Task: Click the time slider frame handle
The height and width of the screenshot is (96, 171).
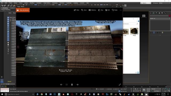Action: tap(7, 84)
